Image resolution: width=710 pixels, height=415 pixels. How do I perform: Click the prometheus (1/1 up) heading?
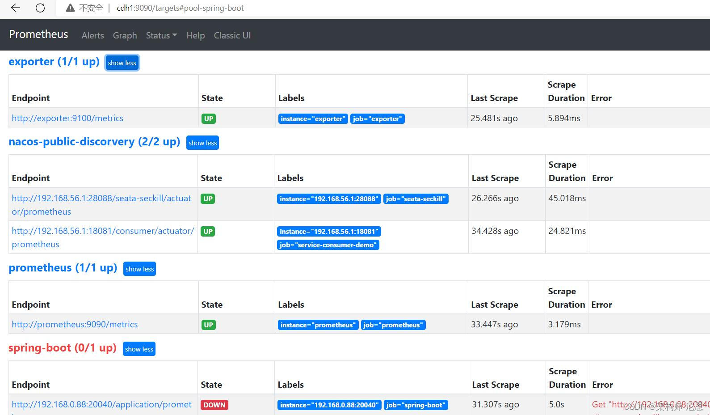pos(63,268)
